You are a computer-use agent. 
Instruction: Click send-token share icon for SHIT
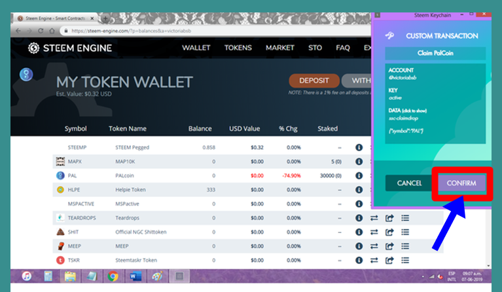(x=389, y=232)
